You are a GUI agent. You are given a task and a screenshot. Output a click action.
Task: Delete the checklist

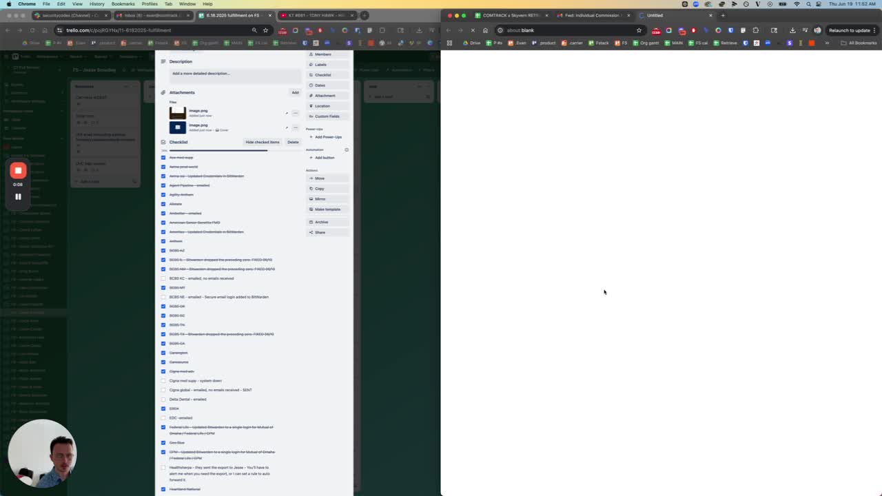point(293,142)
